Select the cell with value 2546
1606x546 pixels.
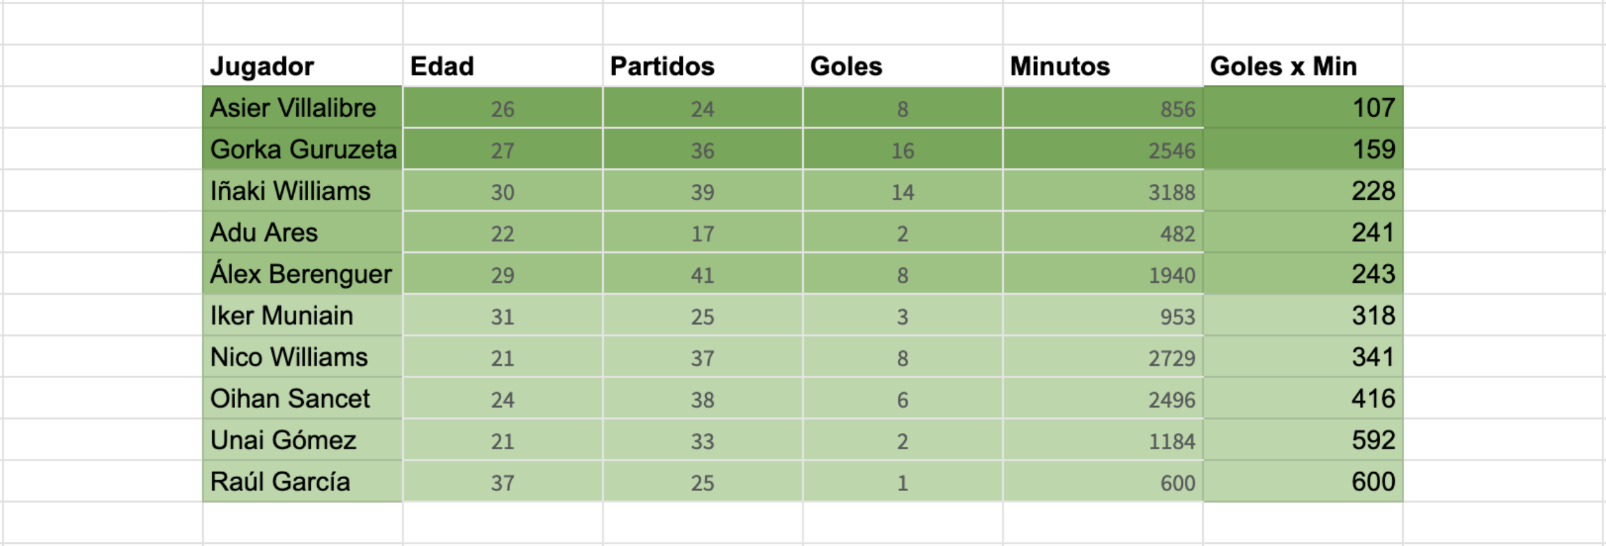point(1102,150)
